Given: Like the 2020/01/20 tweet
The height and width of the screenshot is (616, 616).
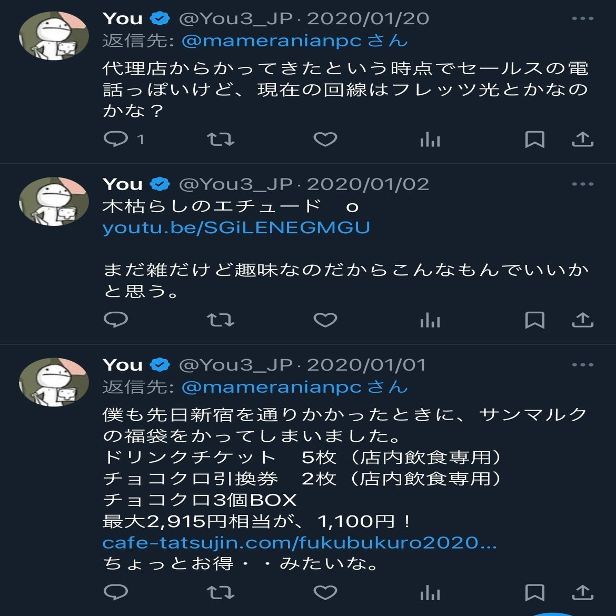Looking at the screenshot, I should click(325, 139).
